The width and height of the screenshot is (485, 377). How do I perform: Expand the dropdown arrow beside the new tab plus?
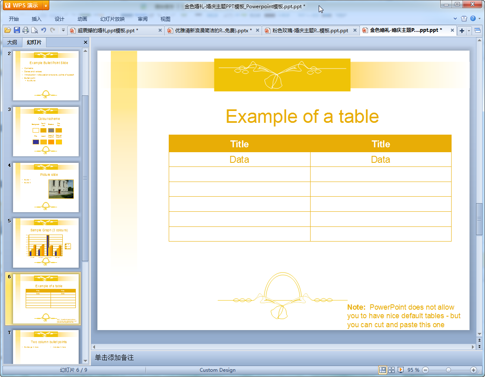click(x=469, y=31)
